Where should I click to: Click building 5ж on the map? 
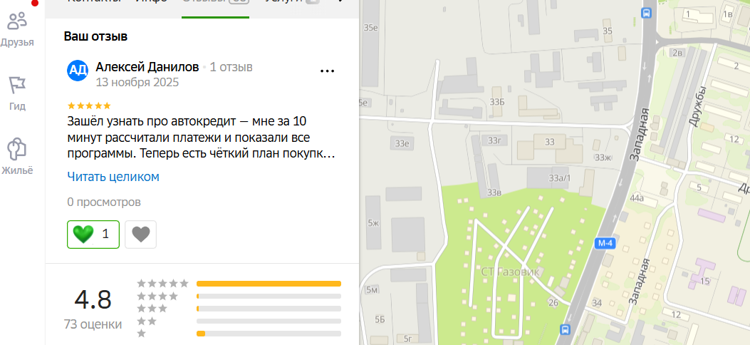click(x=373, y=223)
